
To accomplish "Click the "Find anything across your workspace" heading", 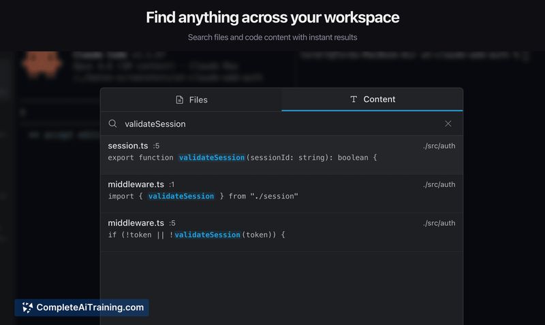I will [x=272, y=17].
